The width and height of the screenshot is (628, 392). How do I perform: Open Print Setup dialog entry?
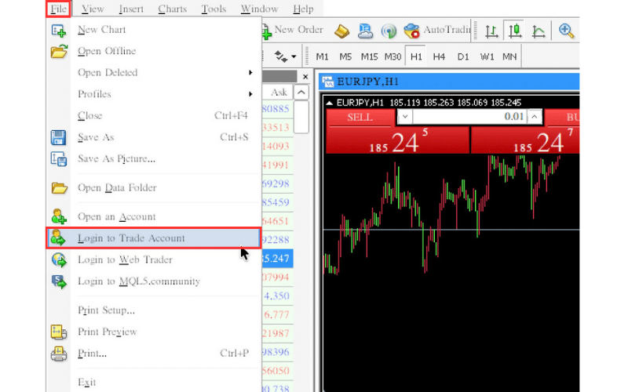154,310
